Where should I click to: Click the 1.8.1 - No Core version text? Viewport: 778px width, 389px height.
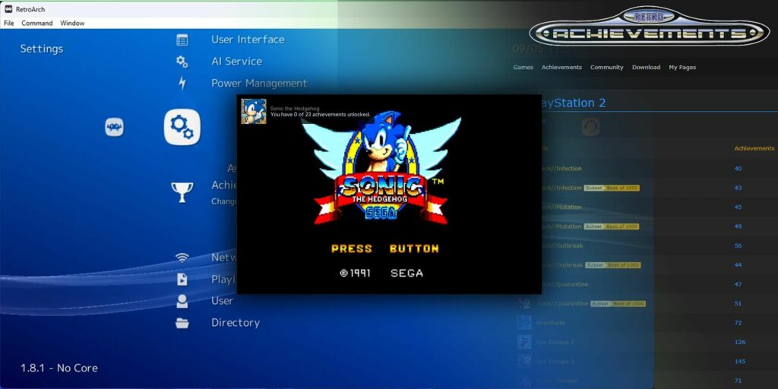[59, 368]
